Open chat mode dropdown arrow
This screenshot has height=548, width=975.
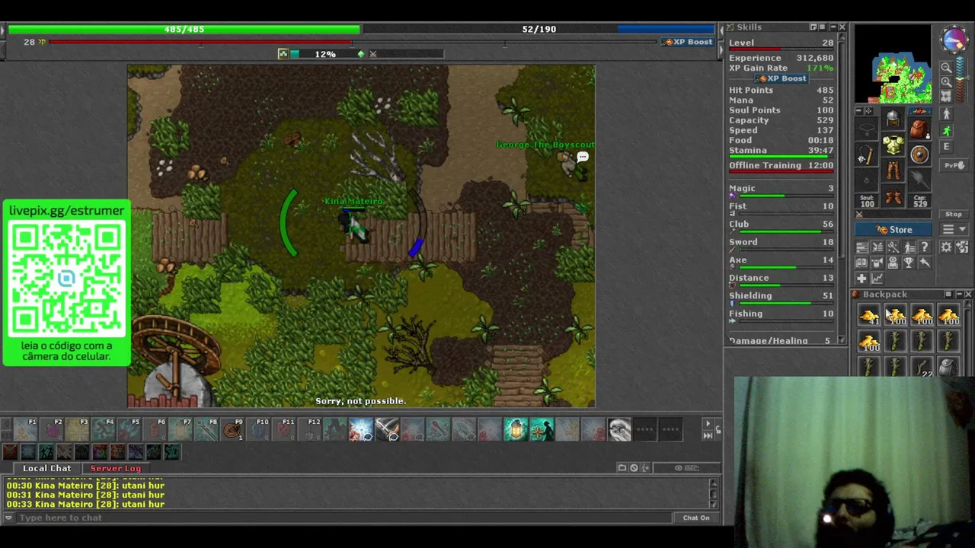point(8,518)
